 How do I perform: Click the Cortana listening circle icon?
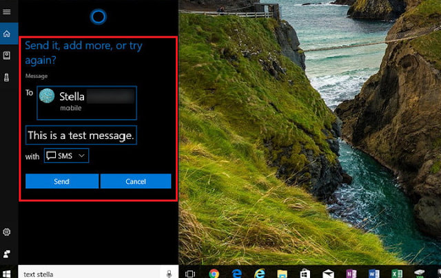(x=98, y=17)
